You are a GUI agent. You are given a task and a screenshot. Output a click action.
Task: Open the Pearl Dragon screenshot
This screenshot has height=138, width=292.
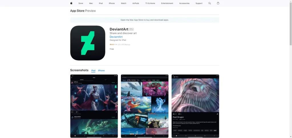(x=195, y=106)
